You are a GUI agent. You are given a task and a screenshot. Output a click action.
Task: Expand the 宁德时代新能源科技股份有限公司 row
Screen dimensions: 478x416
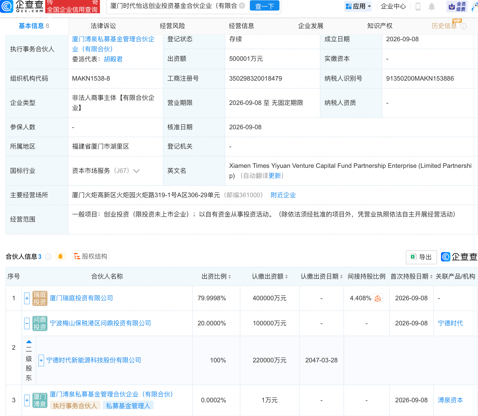click(x=41, y=360)
